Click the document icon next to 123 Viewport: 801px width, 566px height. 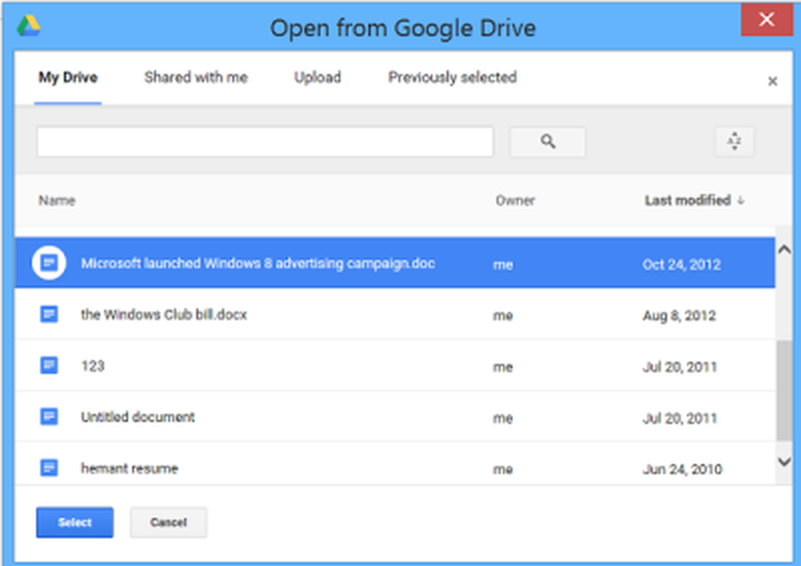tap(49, 366)
